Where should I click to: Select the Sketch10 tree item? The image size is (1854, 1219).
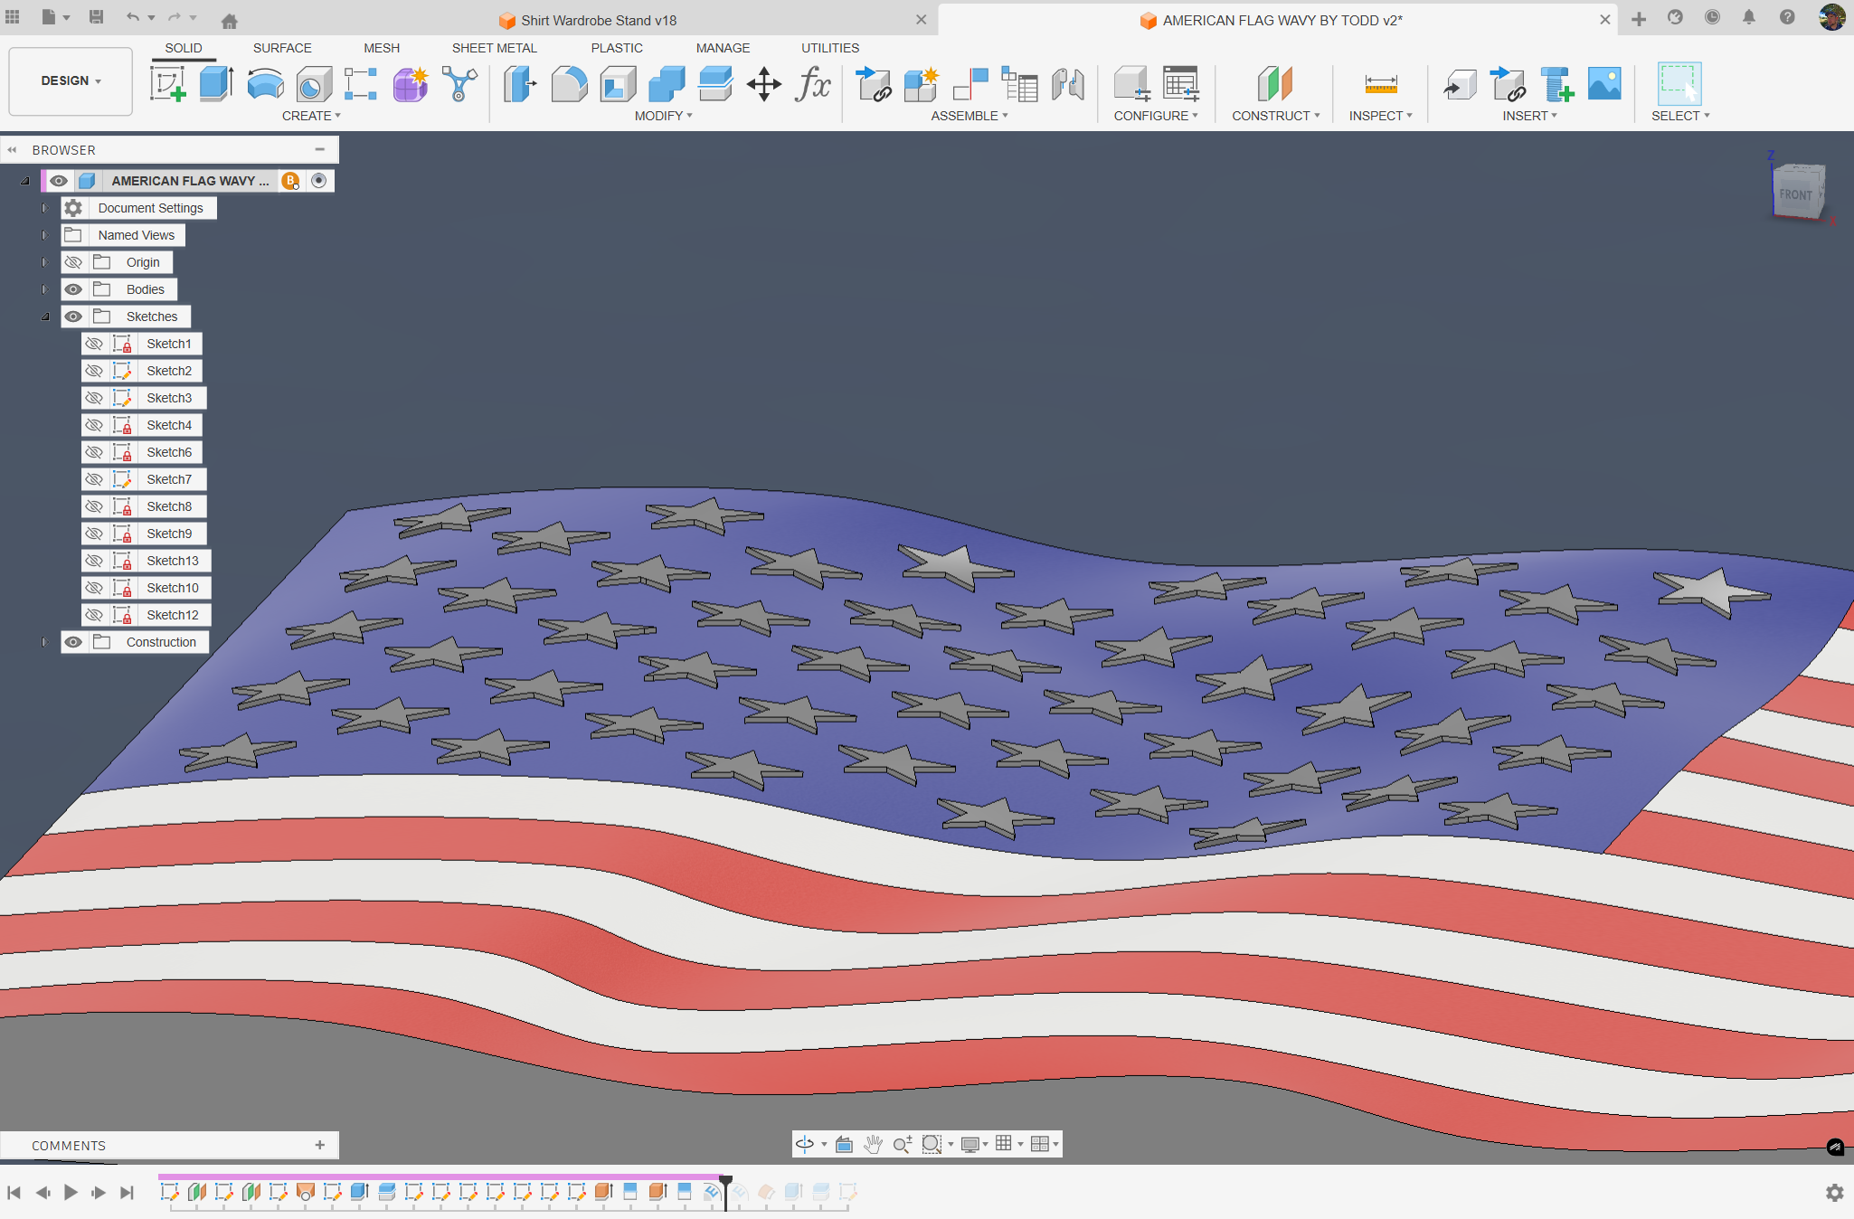[x=172, y=588]
